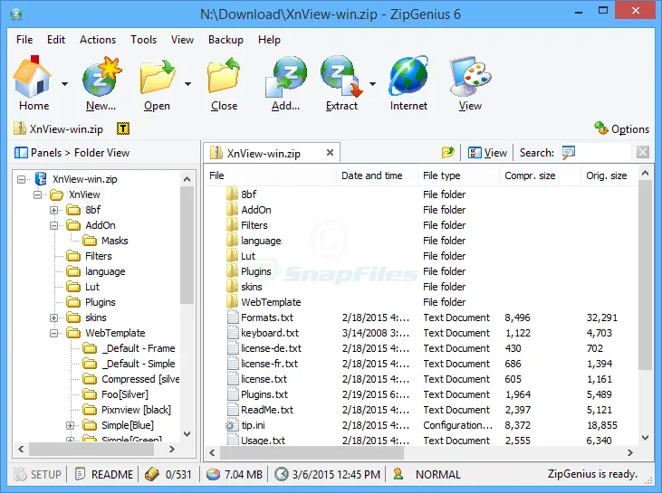Click inside the Search input field
The width and height of the screenshot is (662, 493).
(606, 153)
